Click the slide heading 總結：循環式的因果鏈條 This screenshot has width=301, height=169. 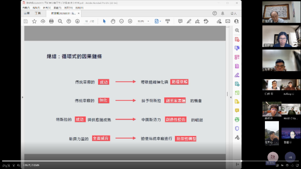point(74,57)
